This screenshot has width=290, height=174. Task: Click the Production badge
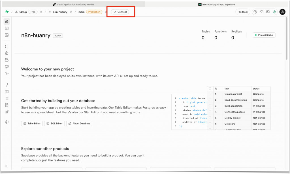[x=94, y=12]
